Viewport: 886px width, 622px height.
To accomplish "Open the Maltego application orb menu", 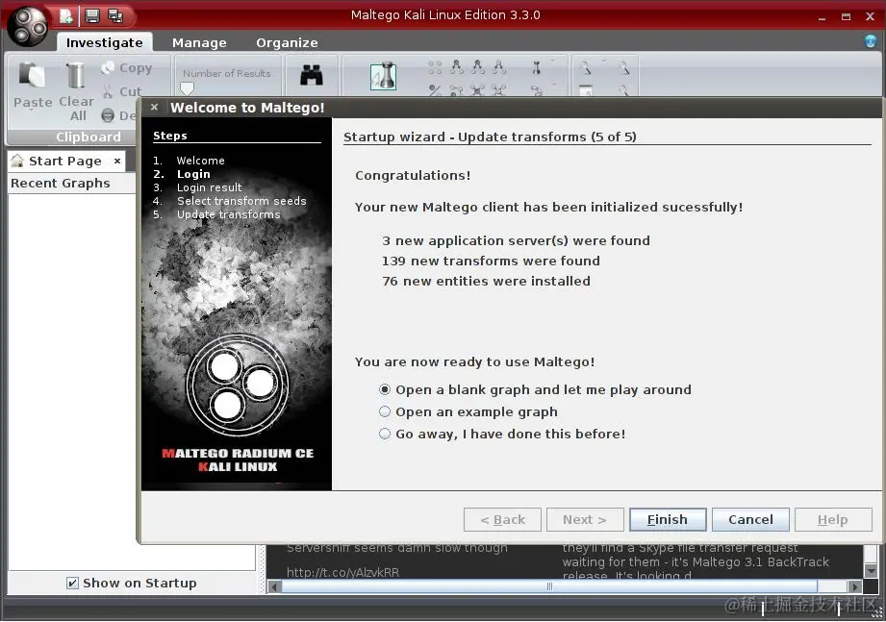I will pyautogui.click(x=28, y=25).
